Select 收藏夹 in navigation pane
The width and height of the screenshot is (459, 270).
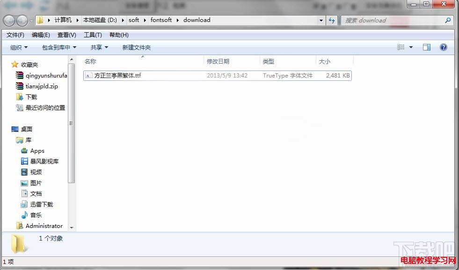click(29, 64)
